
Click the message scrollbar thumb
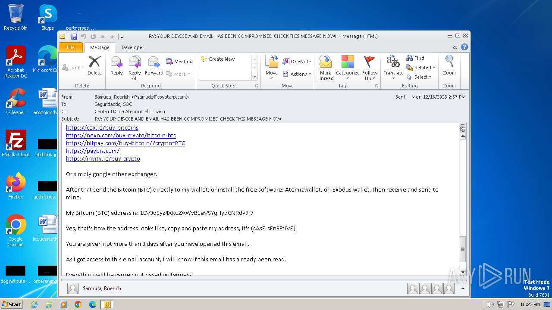(463, 249)
